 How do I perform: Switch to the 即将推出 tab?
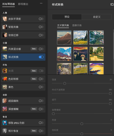[23, 4]
